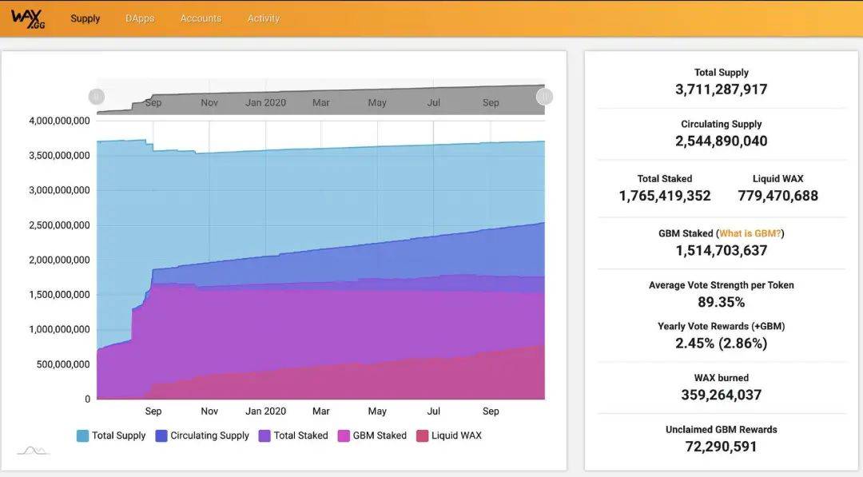This screenshot has height=477, width=863.
Task: Click the WAX.GG logo
Action: [x=29, y=18]
